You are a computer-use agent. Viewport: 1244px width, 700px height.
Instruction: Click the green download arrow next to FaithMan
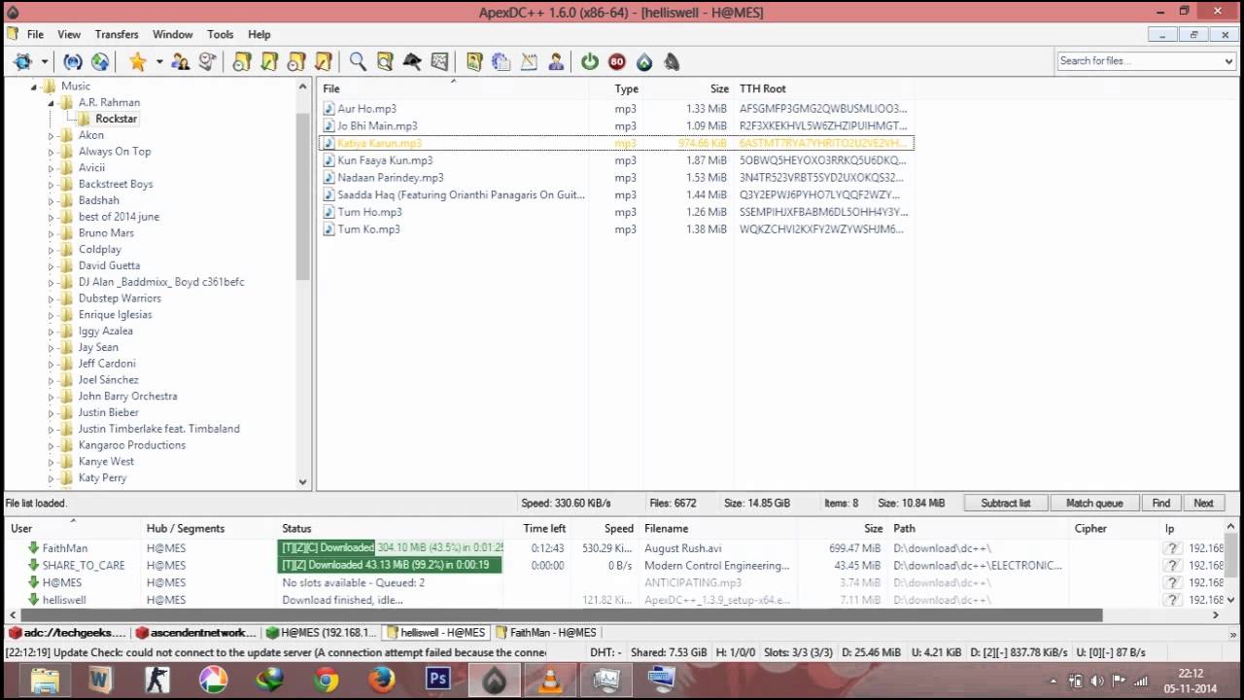[x=33, y=548]
